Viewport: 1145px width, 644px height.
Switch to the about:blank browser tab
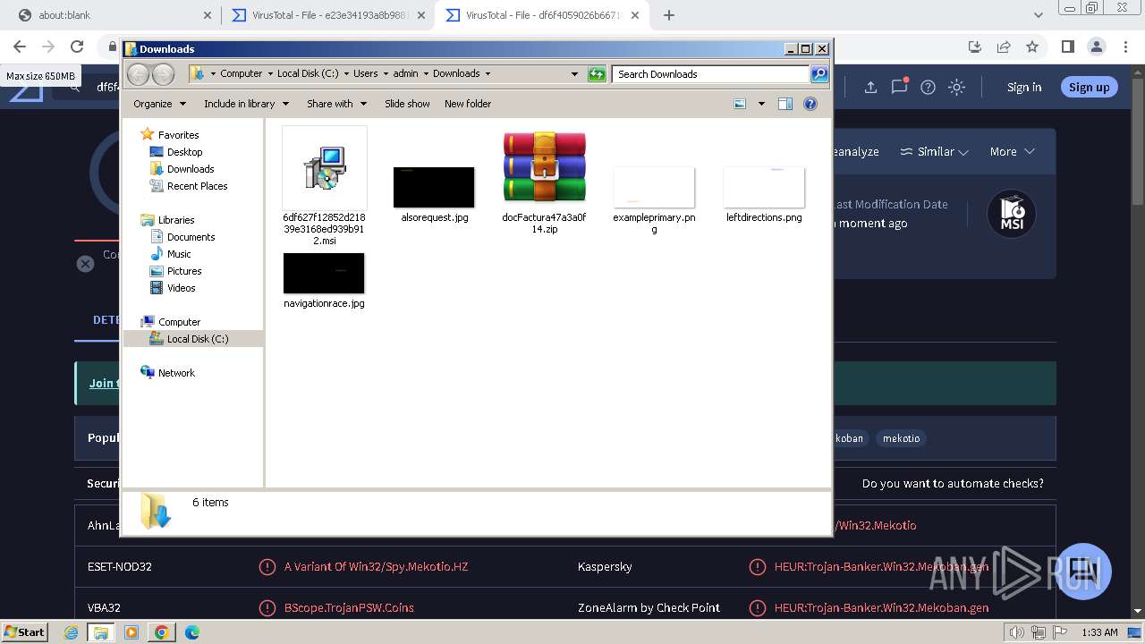[110, 15]
